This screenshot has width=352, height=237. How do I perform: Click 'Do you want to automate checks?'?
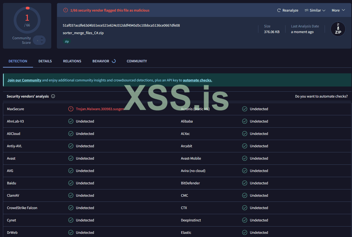point(321,96)
